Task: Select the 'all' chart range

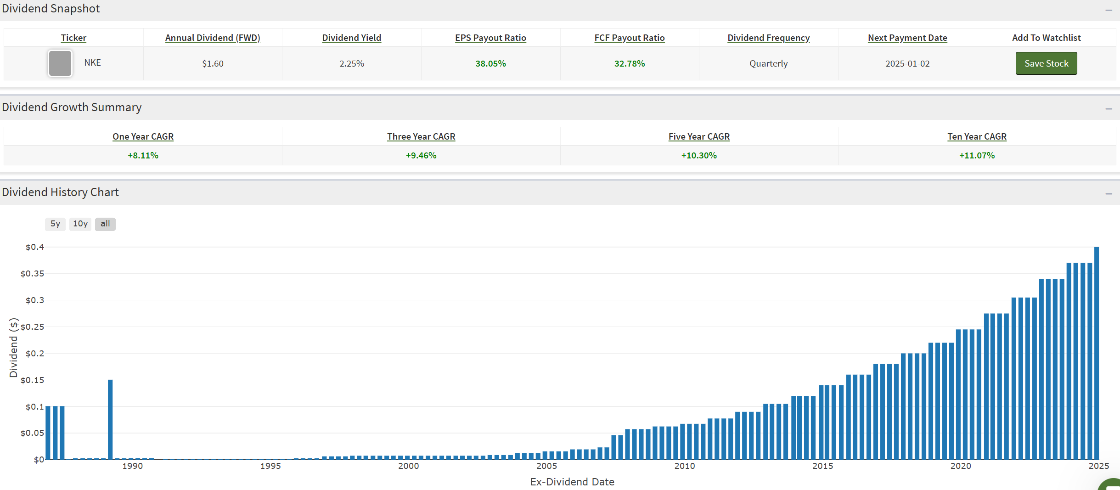Action: click(x=105, y=224)
